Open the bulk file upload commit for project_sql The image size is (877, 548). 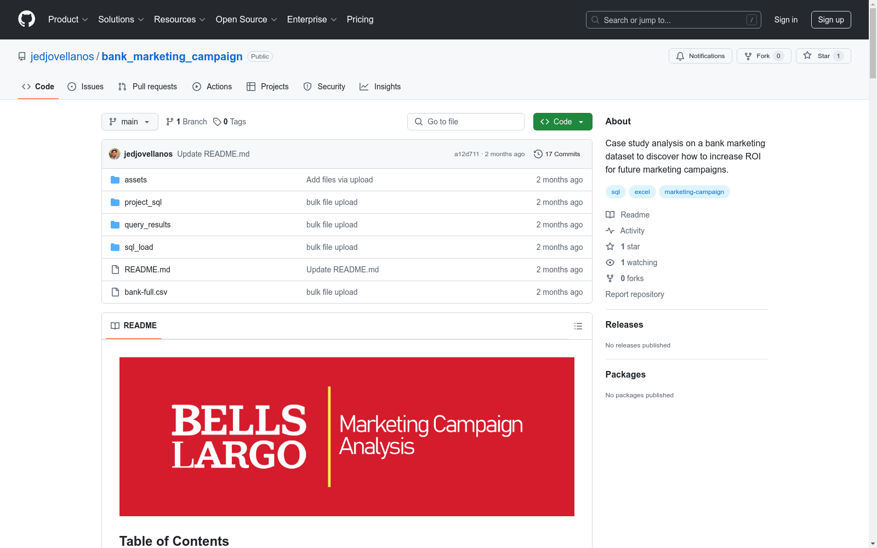coord(332,202)
